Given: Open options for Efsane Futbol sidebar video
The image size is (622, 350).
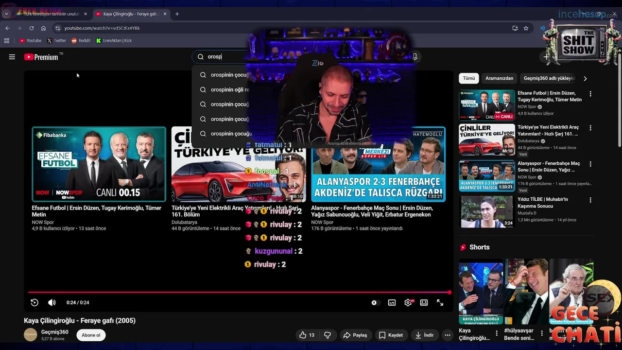Looking at the screenshot, I should [590, 94].
